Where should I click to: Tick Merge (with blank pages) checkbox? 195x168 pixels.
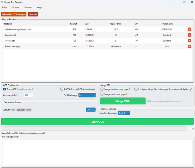click(102, 94)
